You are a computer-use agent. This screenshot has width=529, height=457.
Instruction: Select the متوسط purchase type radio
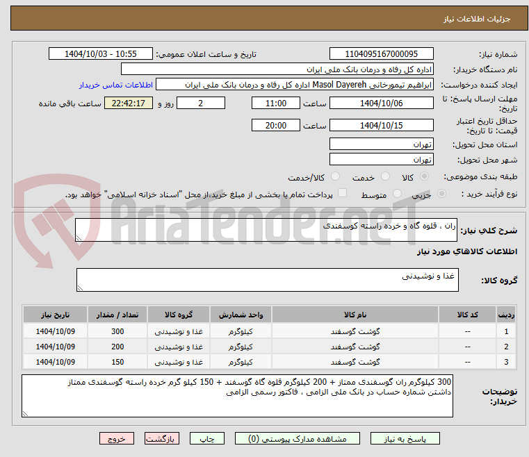(398, 194)
